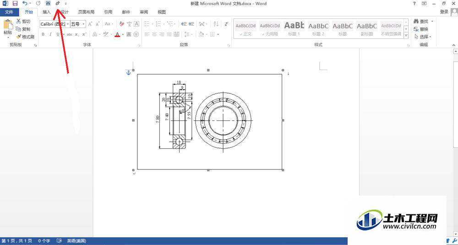Viewport: 458px width, 245px height.
Task: Select the bearing drawing image
Action: (209, 121)
